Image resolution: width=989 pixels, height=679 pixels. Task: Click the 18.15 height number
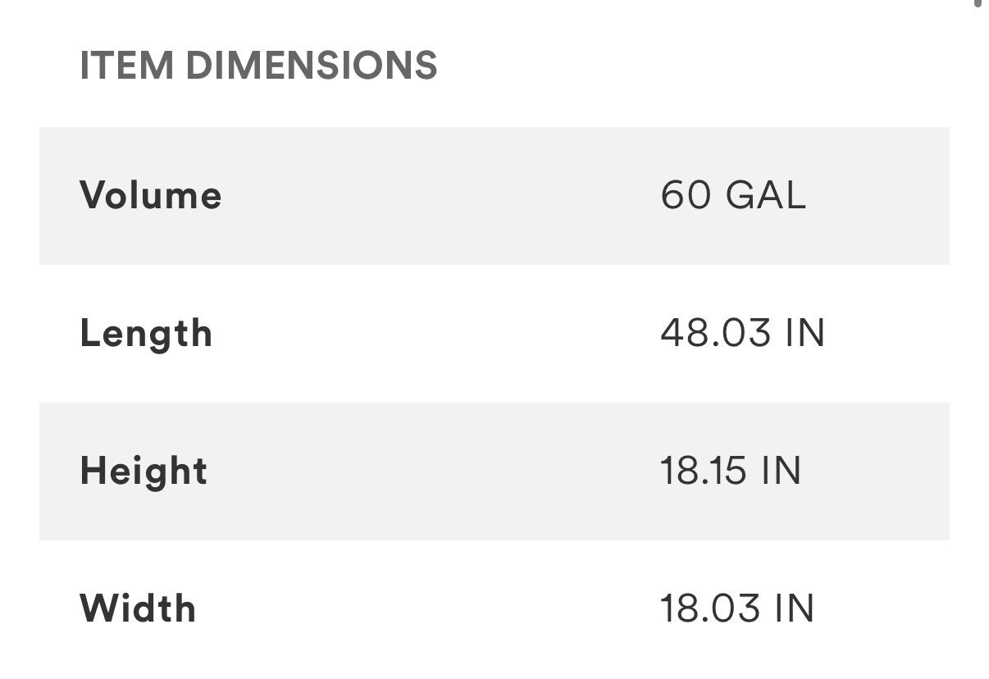704,471
